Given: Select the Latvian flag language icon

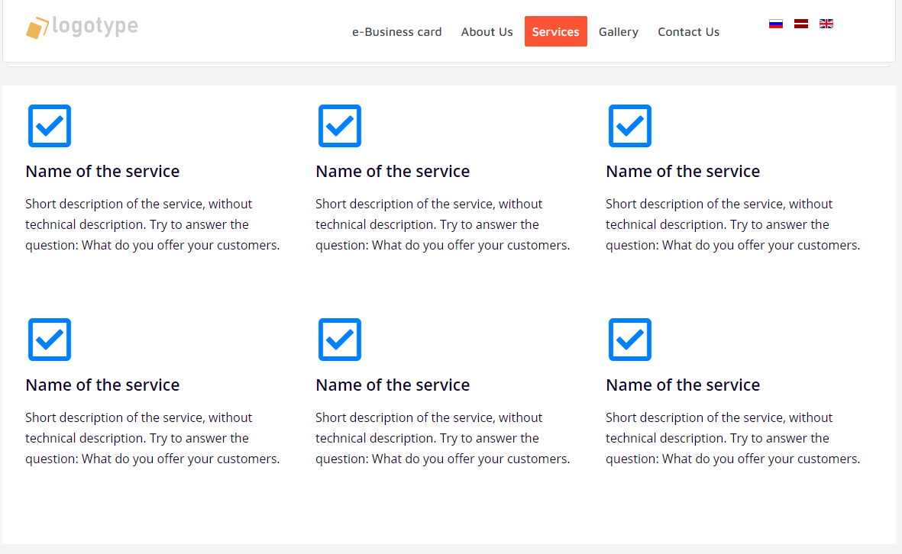Looking at the screenshot, I should pyautogui.click(x=800, y=24).
